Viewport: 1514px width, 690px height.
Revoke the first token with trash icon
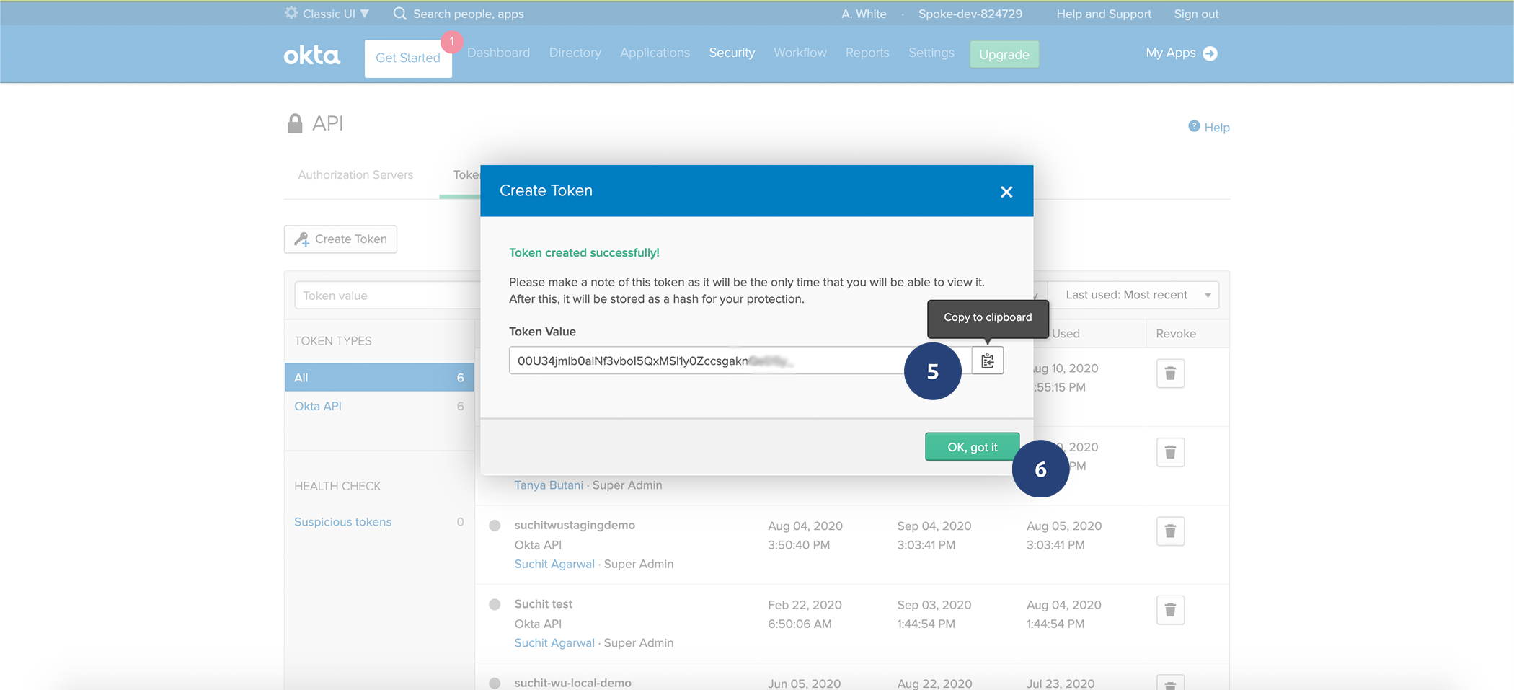tap(1170, 373)
